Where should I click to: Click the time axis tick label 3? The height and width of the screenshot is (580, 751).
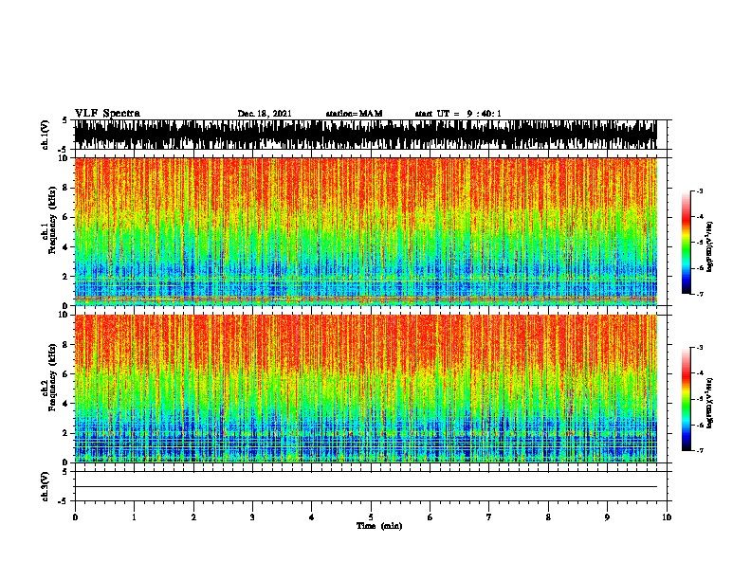tap(252, 517)
